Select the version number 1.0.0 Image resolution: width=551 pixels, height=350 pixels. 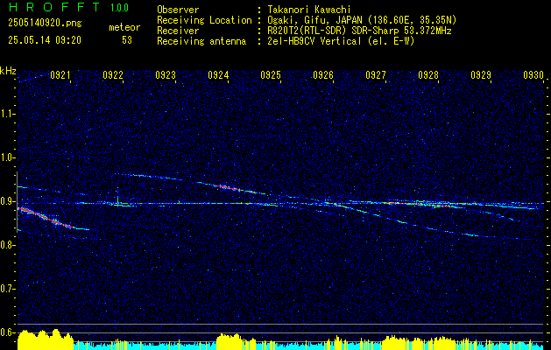tap(119, 7)
